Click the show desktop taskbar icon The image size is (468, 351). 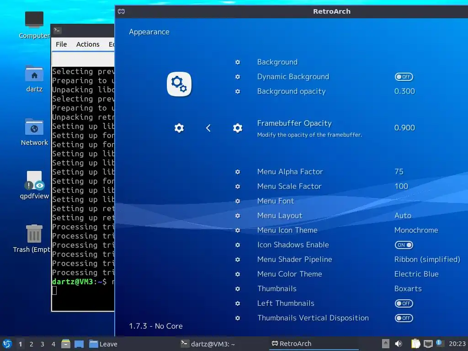click(79, 344)
